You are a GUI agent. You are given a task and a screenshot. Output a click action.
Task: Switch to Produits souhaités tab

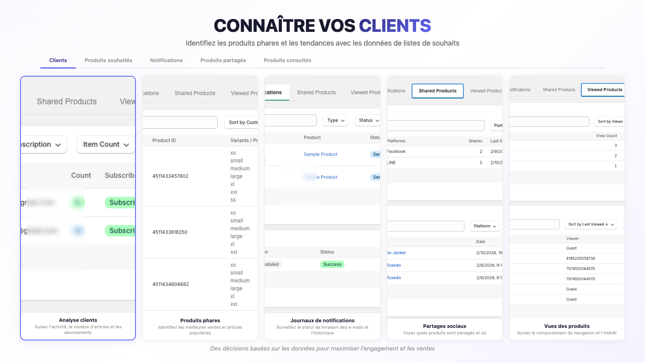[108, 60]
